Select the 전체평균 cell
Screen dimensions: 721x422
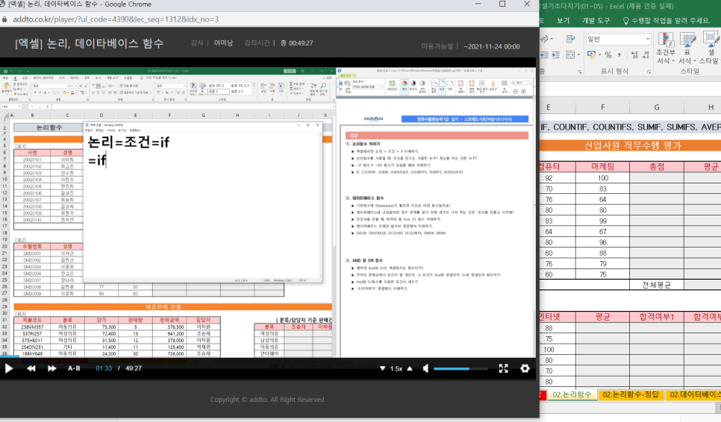pyautogui.click(x=657, y=285)
